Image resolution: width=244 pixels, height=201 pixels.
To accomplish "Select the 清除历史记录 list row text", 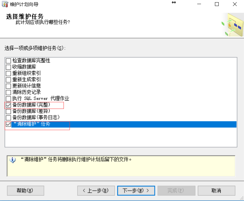I will pyautogui.click(x=27, y=92).
